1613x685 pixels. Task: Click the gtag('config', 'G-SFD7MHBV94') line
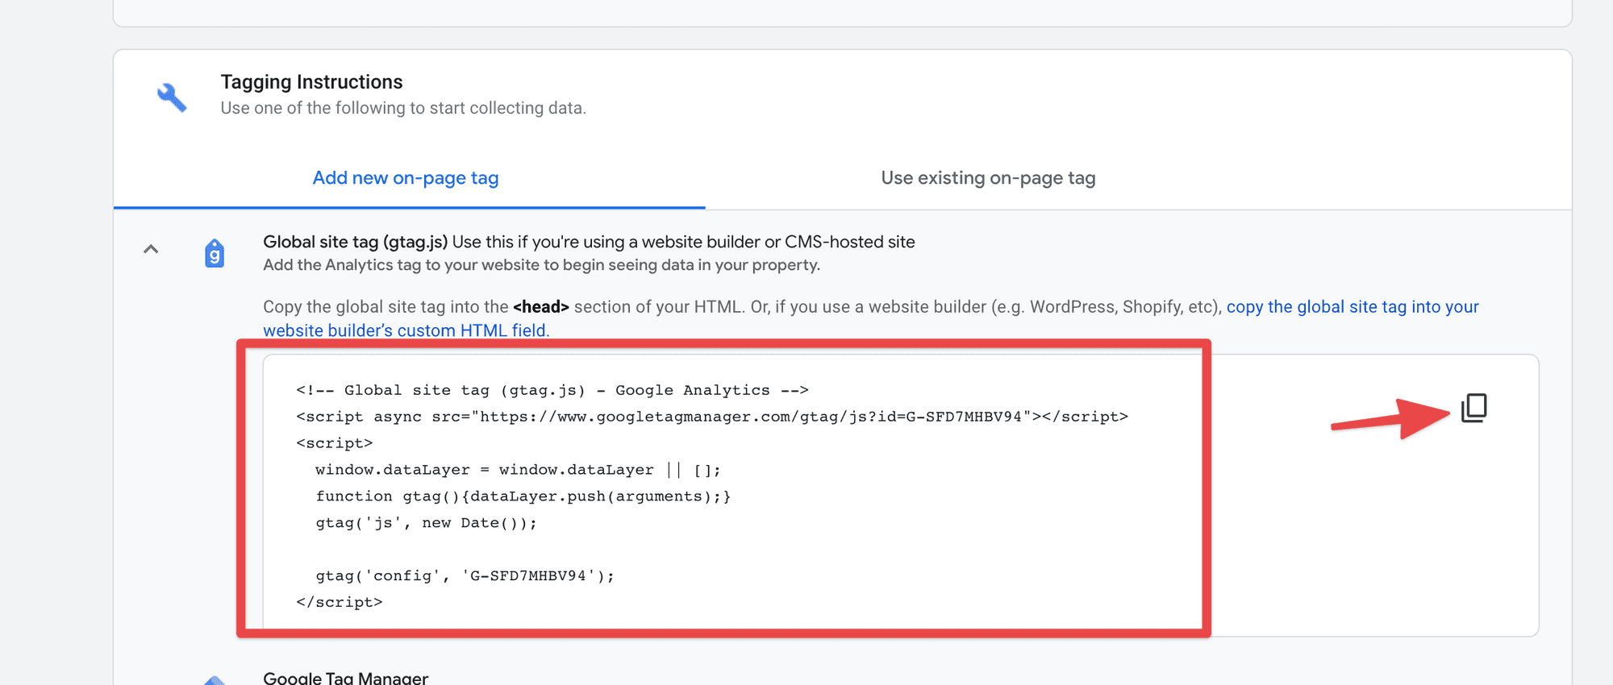pos(465,575)
